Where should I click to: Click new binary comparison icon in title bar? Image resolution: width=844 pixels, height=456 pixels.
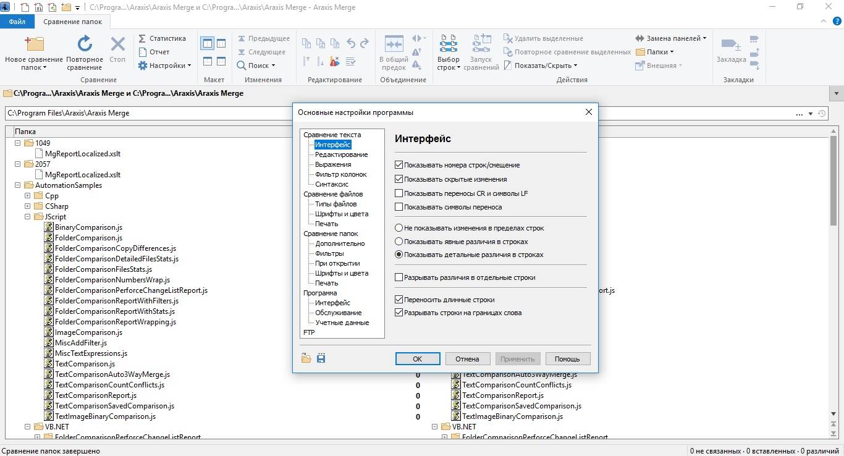click(x=38, y=7)
